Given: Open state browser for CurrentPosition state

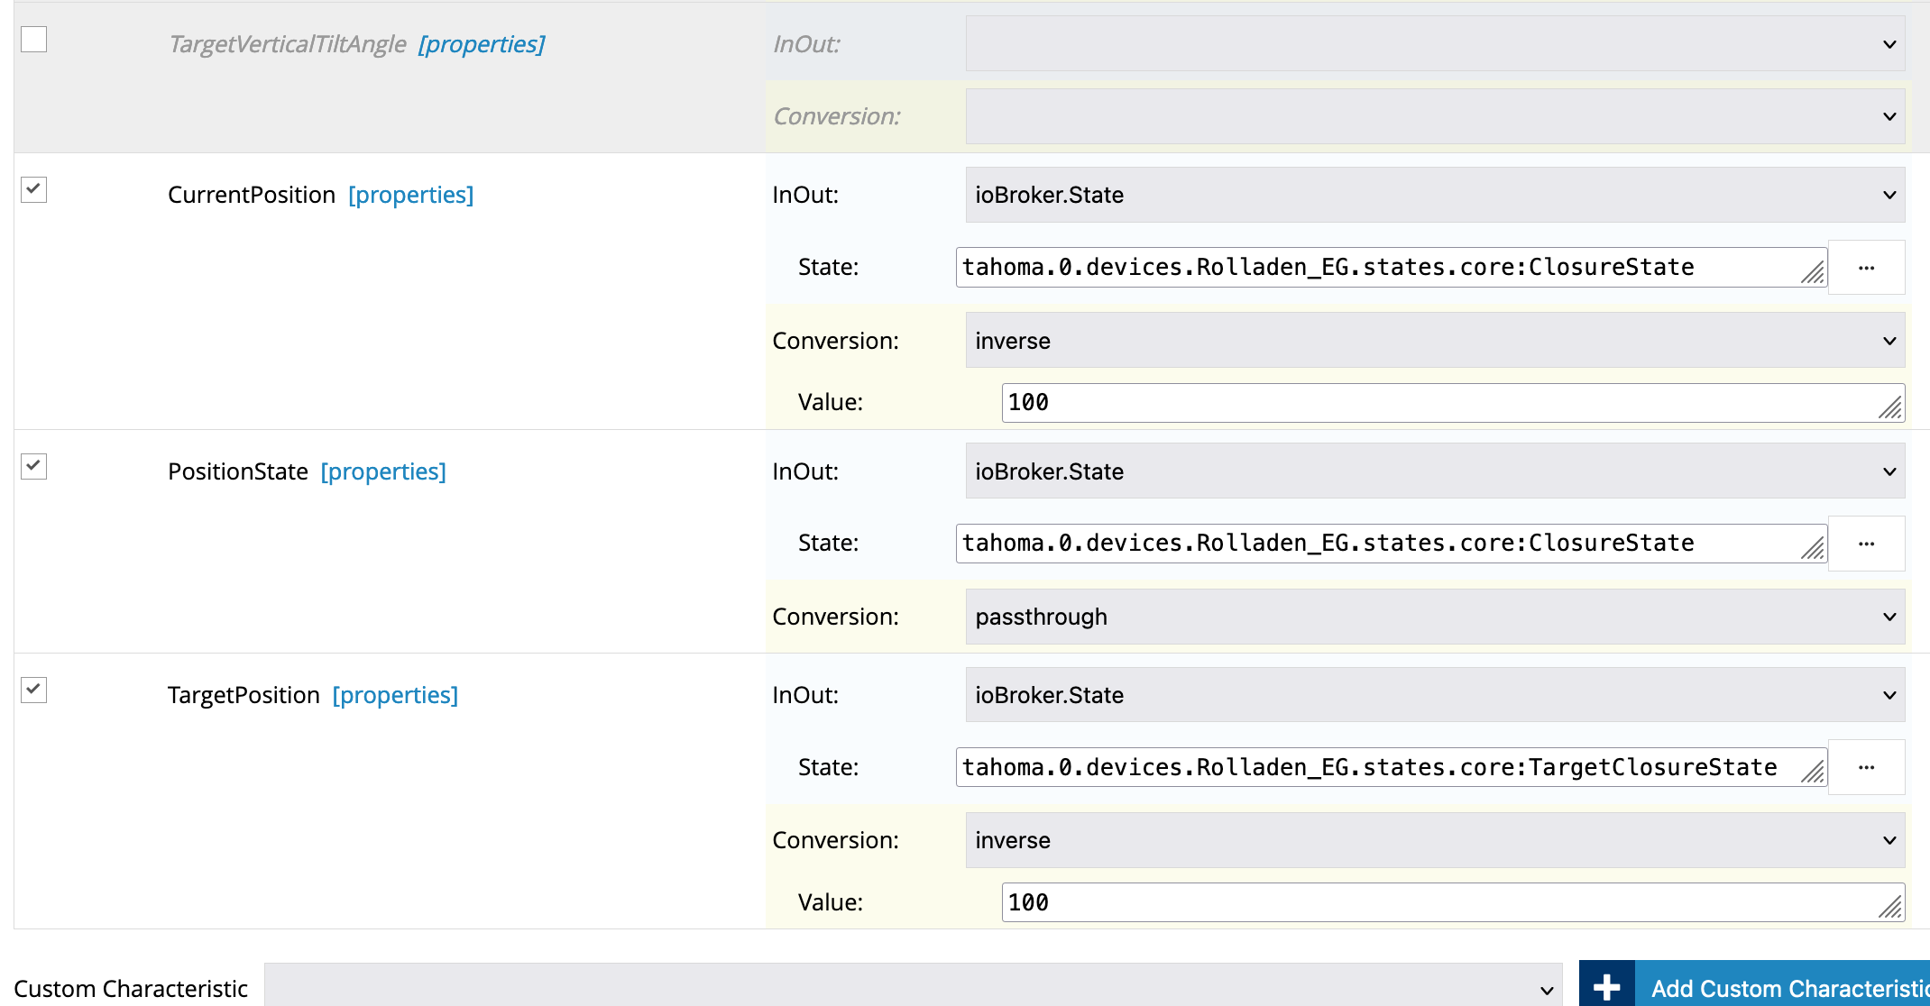Looking at the screenshot, I should 1866,268.
